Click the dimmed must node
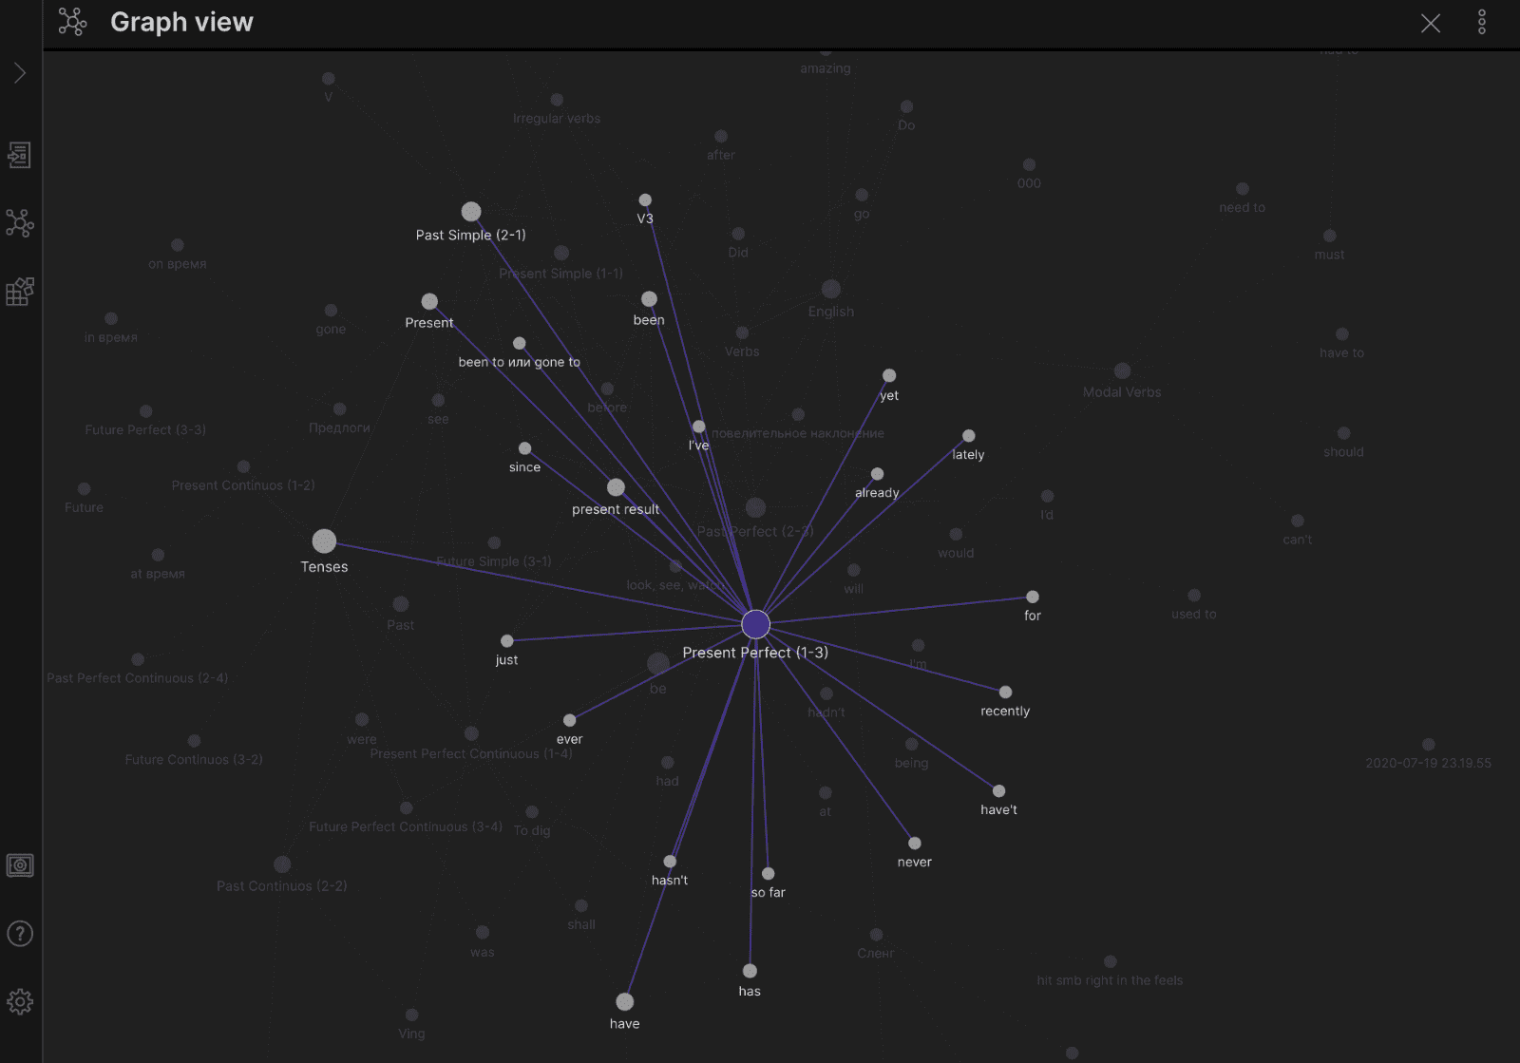The width and height of the screenshot is (1520, 1063). tap(1330, 236)
